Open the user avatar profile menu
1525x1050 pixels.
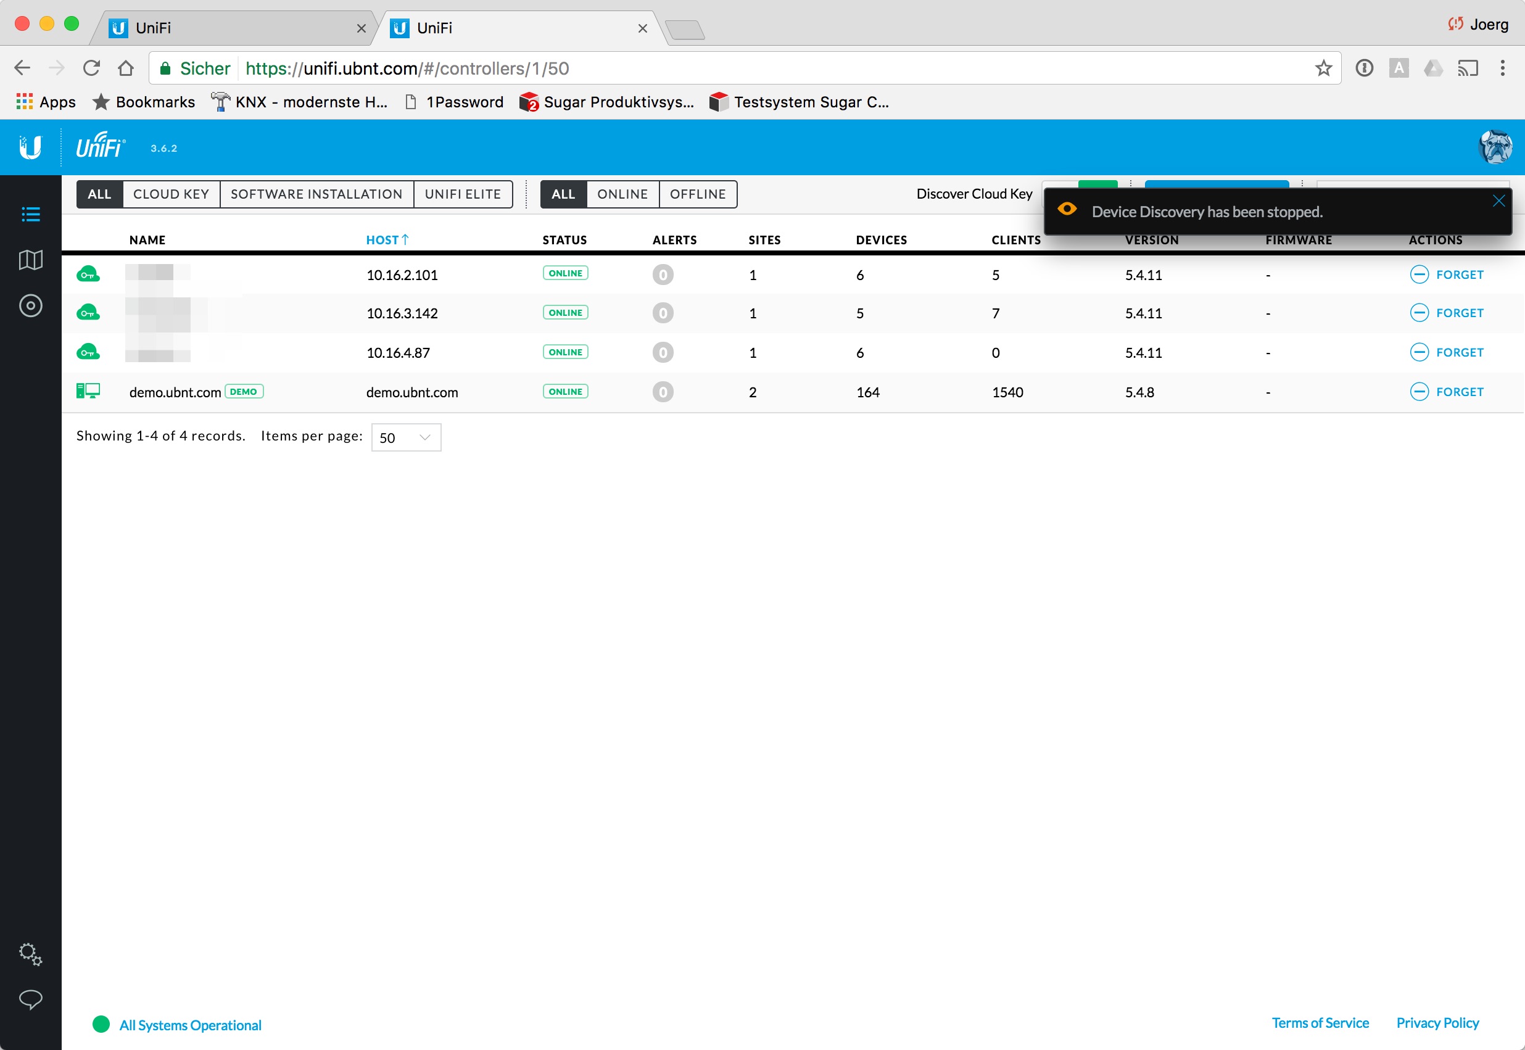[x=1495, y=147]
